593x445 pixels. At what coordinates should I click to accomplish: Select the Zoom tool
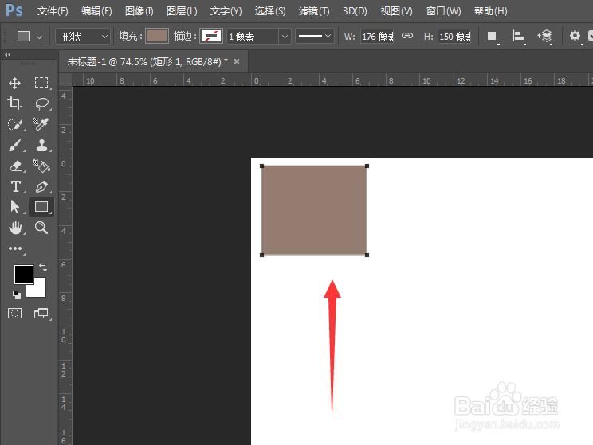[41, 228]
